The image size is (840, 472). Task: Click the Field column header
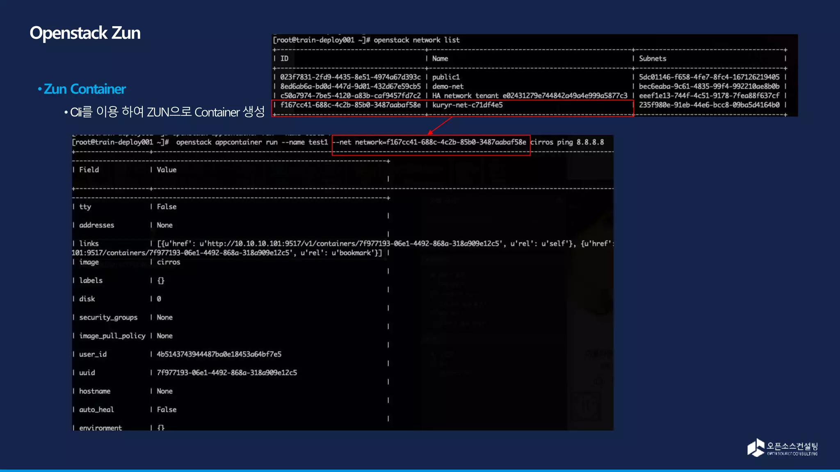89,170
